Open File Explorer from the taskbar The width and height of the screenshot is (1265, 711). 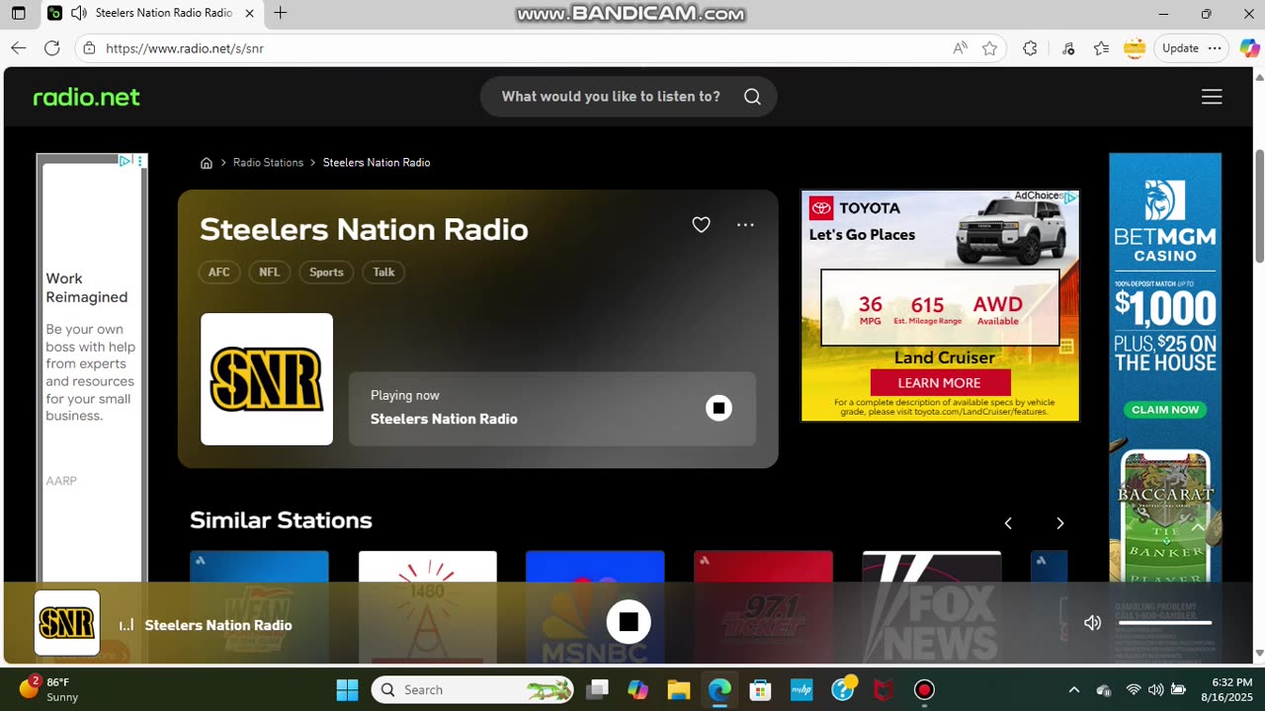(x=678, y=689)
